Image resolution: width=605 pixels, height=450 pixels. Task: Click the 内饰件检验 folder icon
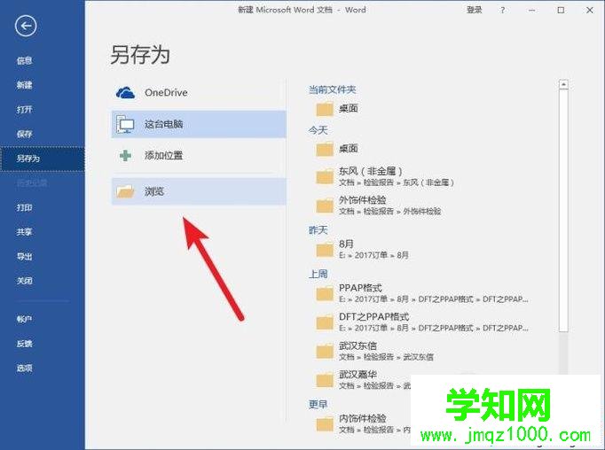325,424
